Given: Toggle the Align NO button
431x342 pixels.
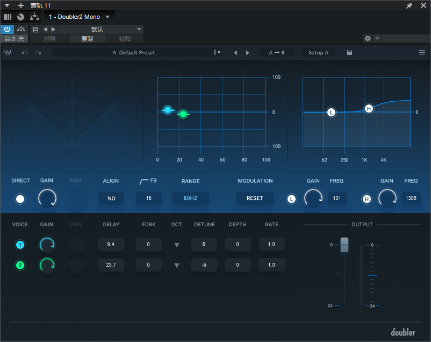Looking at the screenshot, I should (111, 198).
